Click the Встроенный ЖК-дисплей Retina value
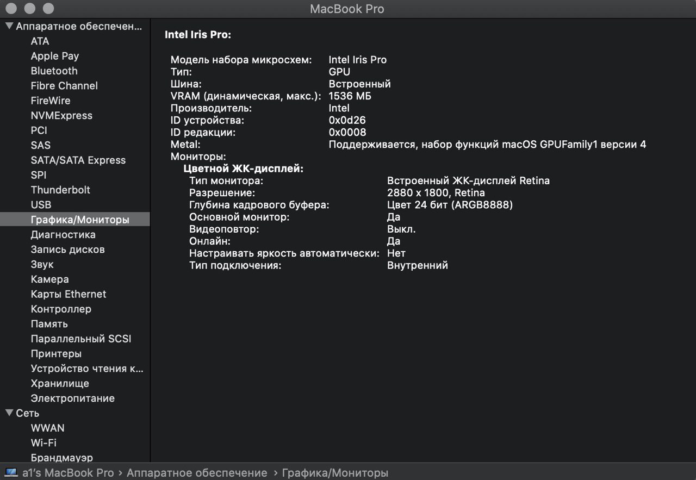Viewport: 696px width, 480px height. click(x=468, y=180)
